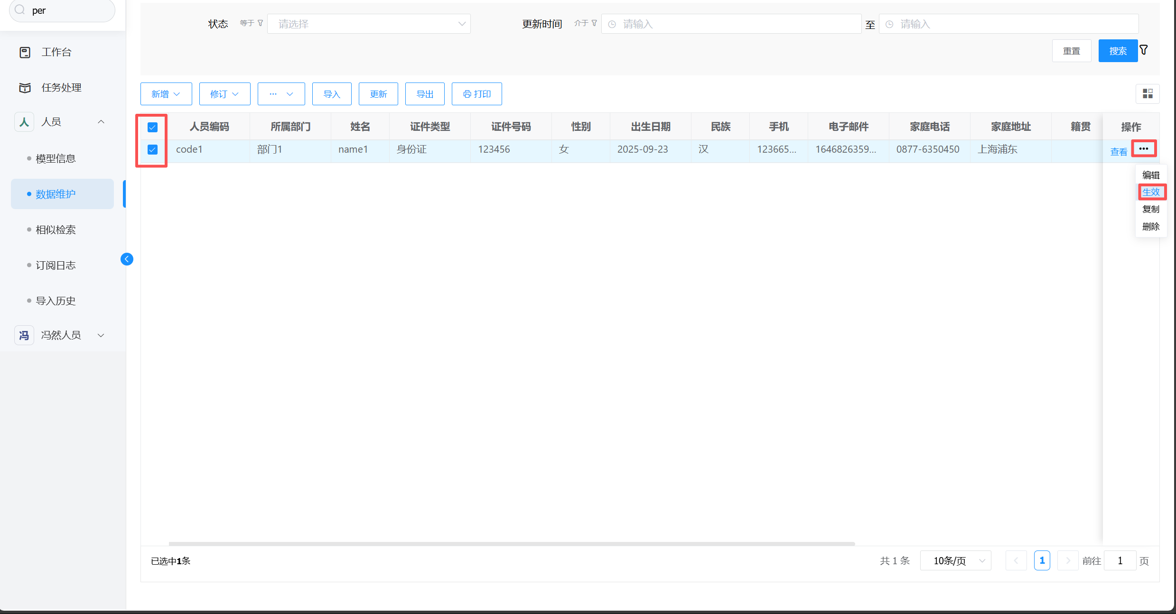
Task: Click the 工作台 workbench icon
Action: [25, 52]
